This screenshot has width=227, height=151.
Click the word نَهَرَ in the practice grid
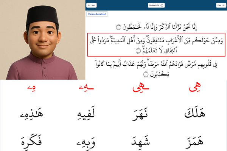point(140,114)
